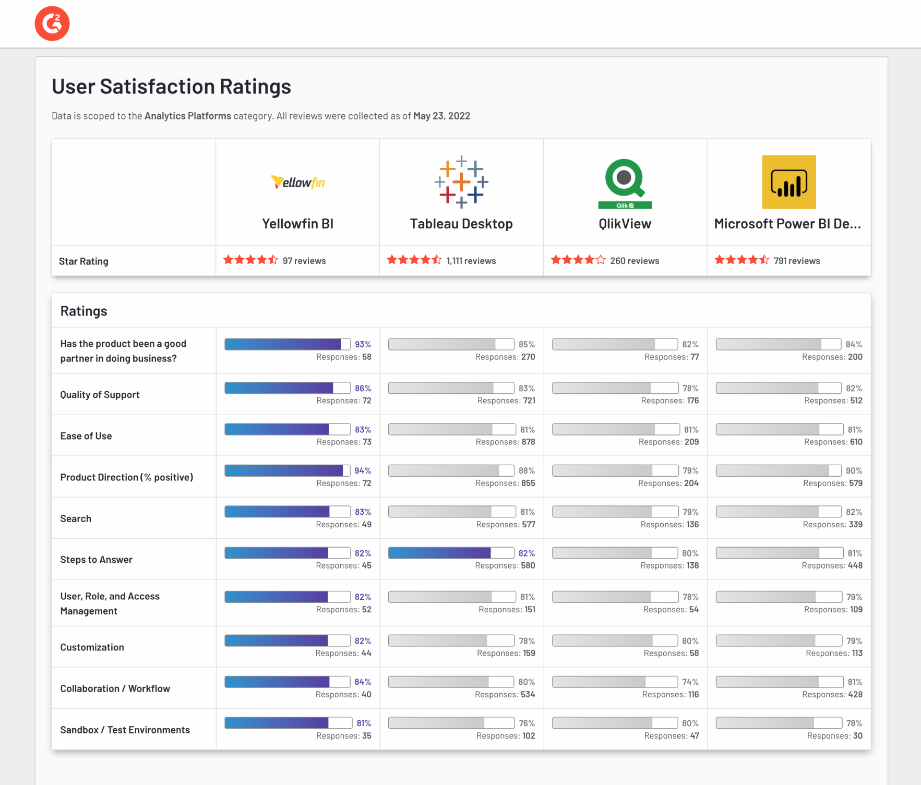Click the May 23, 2022 date text
Screen dimensions: 921x785
point(442,116)
